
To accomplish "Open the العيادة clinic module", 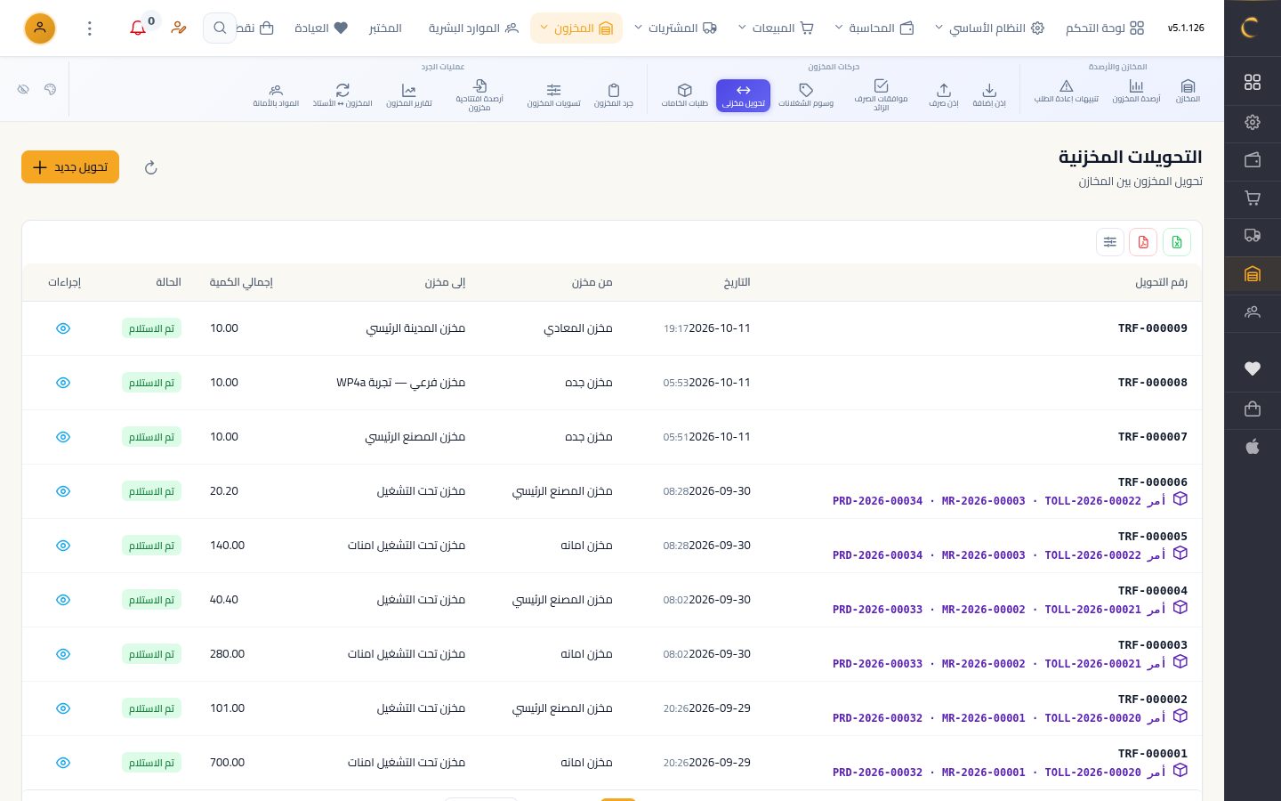I will click(321, 28).
